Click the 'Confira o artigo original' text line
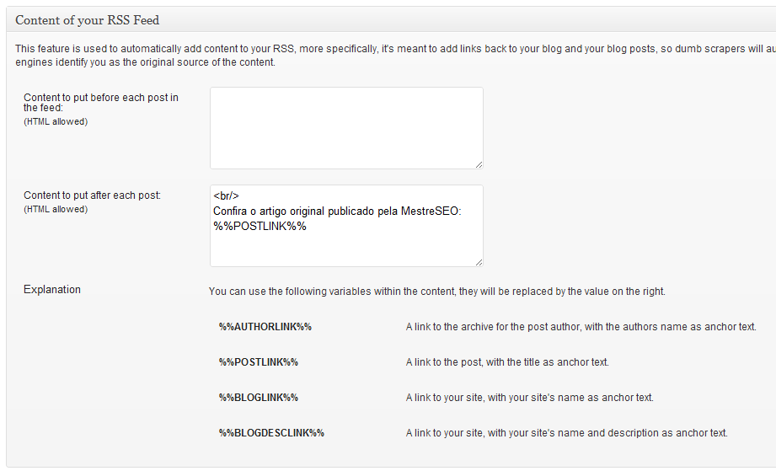The width and height of the screenshot is (776, 471). tap(337, 211)
